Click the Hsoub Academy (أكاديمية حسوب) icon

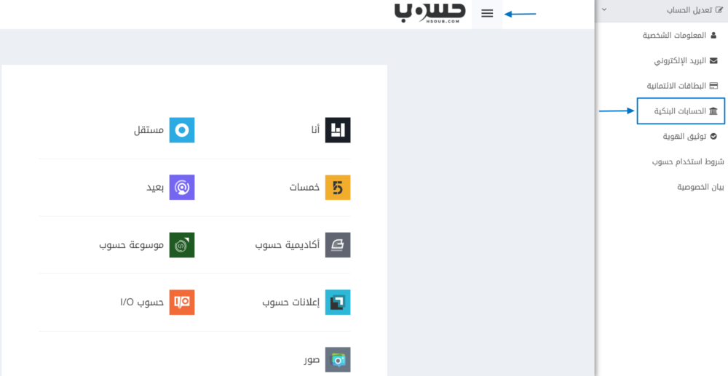click(x=338, y=245)
